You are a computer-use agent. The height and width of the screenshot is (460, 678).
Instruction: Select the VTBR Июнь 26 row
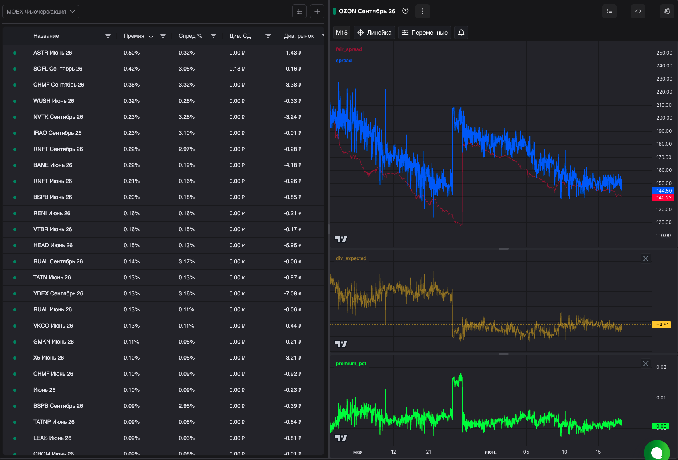pos(163,229)
